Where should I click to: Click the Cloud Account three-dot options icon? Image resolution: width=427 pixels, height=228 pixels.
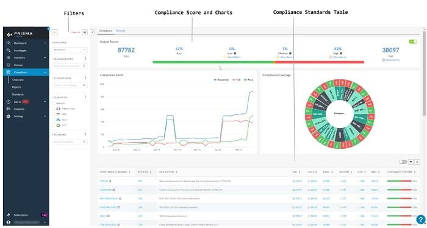(85, 59)
